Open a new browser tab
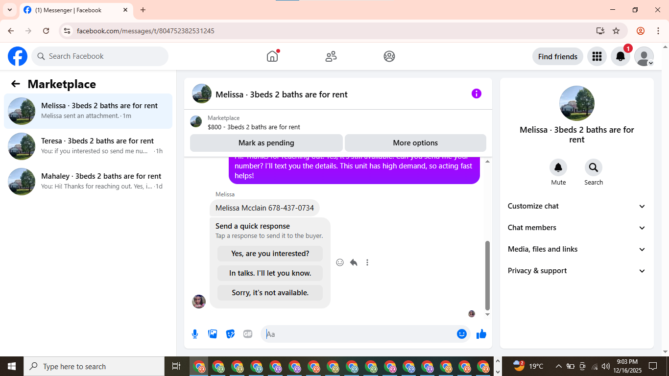The image size is (669, 376). (x=143, y=10)
